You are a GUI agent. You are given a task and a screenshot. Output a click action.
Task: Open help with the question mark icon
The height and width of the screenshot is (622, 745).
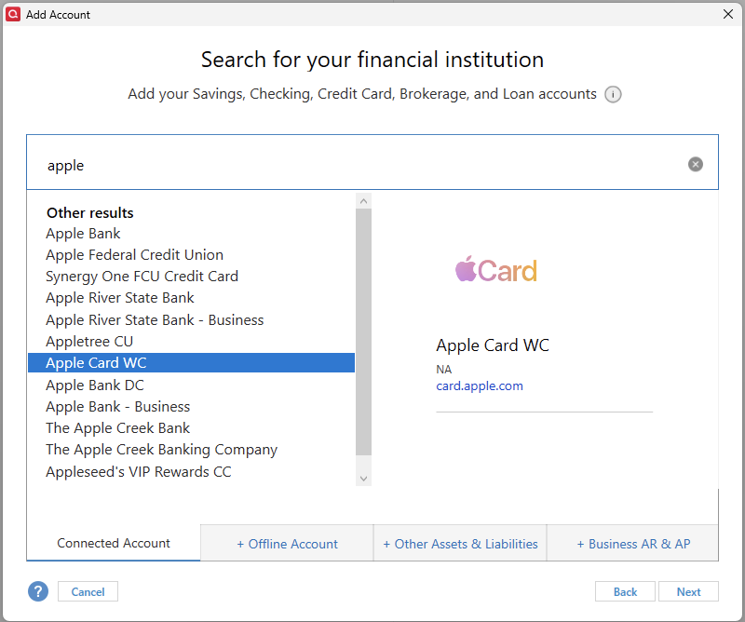(38, 591)
